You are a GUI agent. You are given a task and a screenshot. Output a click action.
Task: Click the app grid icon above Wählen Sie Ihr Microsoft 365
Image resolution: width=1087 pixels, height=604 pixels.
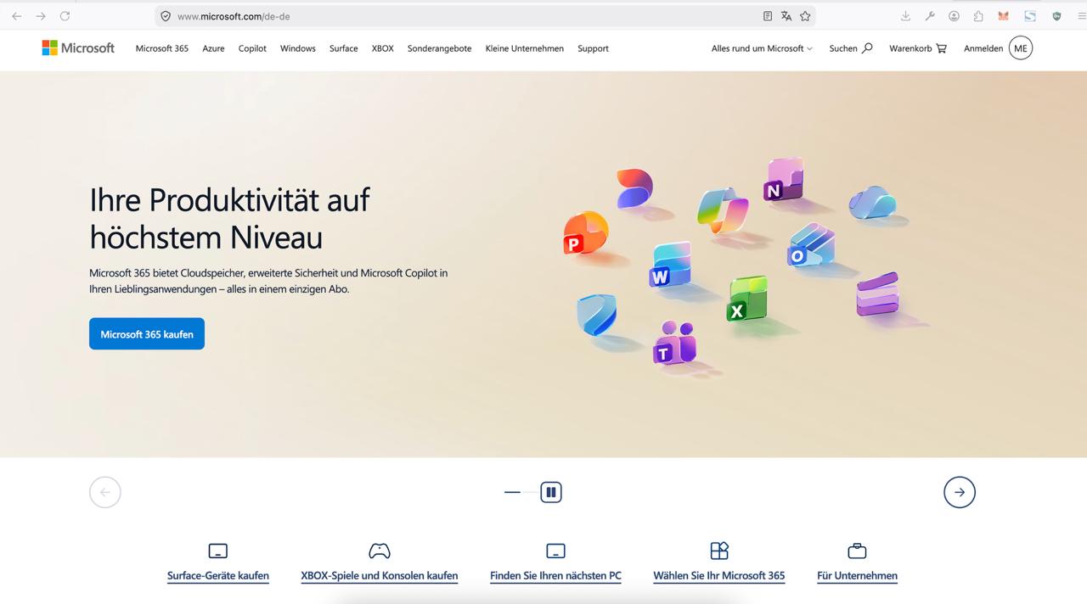pos(719,551)
